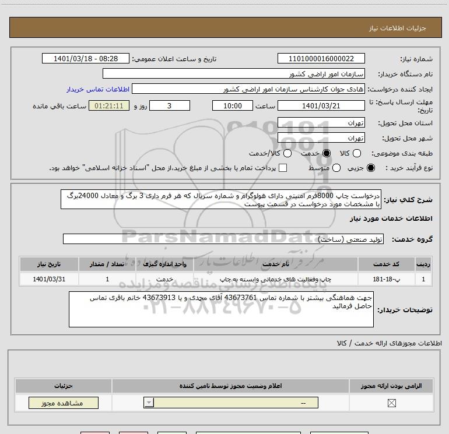Viewport: 449px width, 434px height.
Task: Click the توضیحات خریدار text area
Action: 221,309
